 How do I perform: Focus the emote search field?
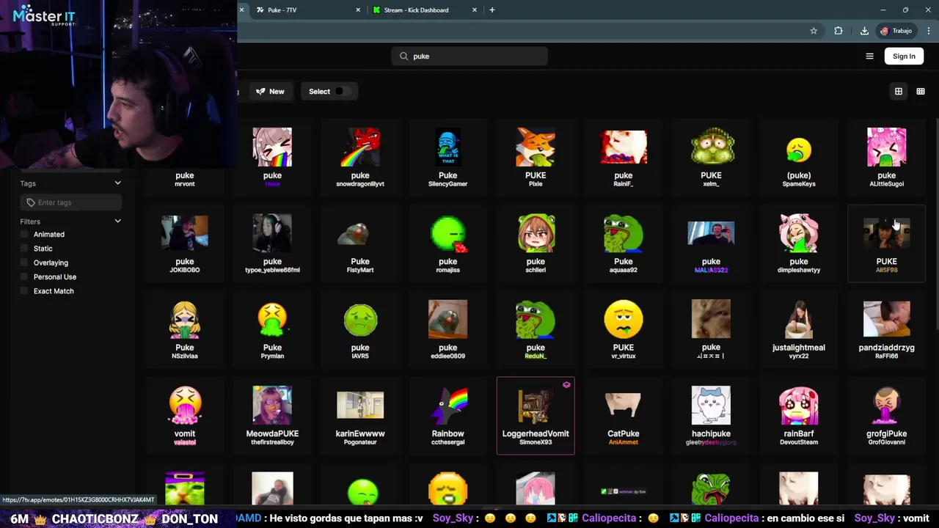(469, 56)
